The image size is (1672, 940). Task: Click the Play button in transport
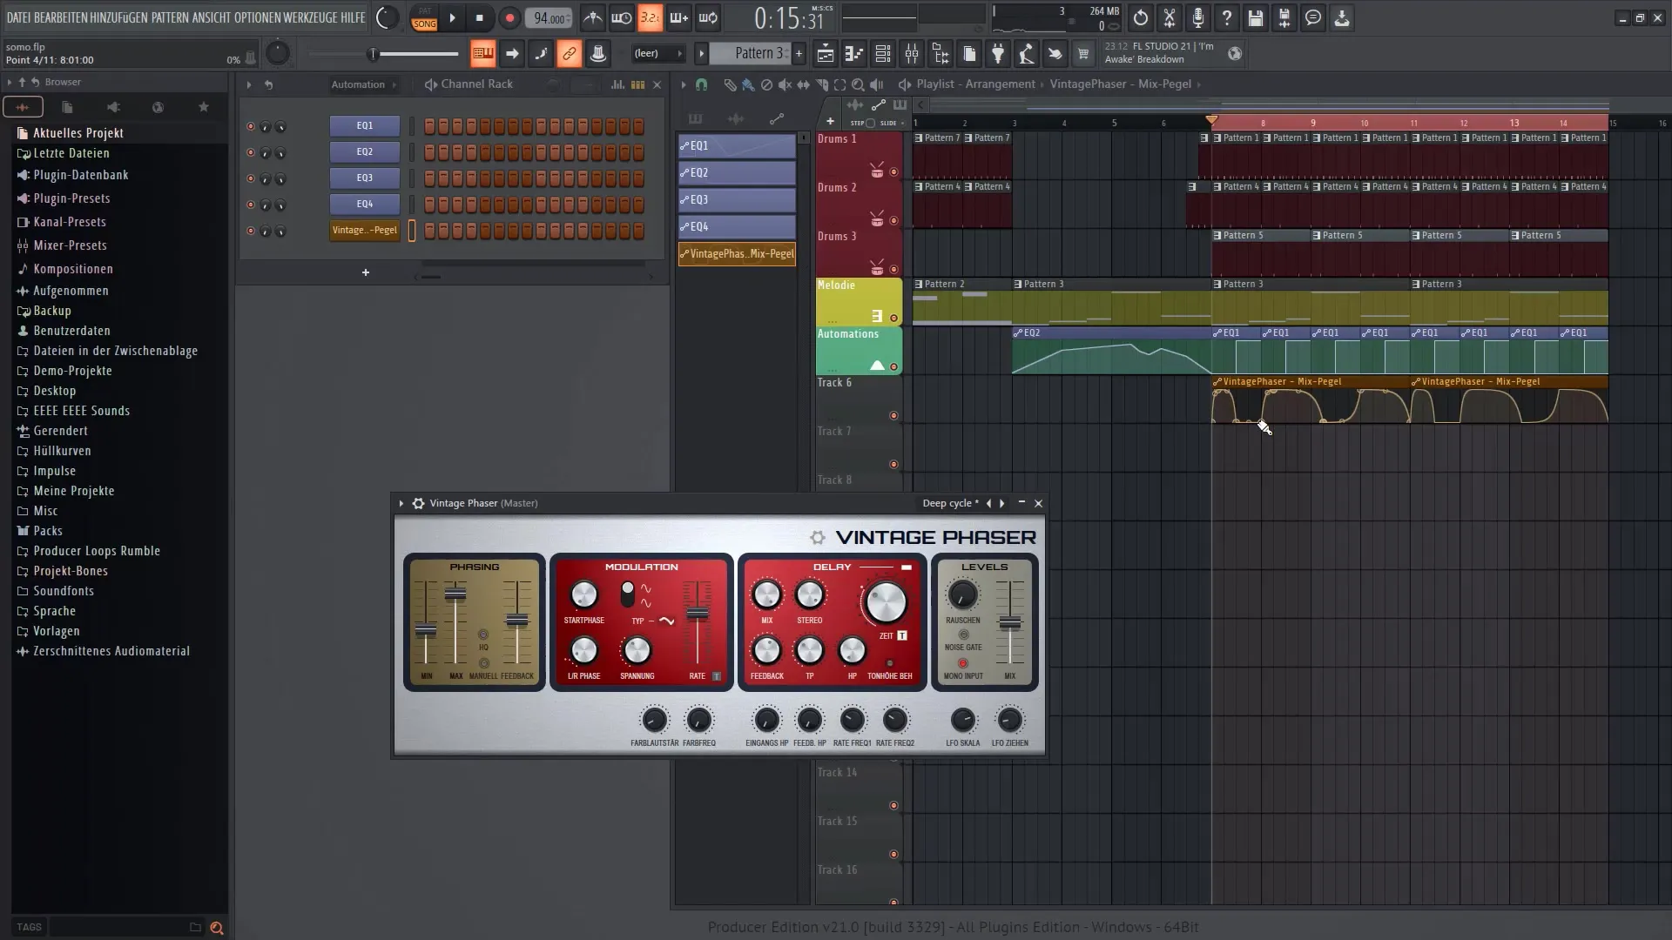[x=452, y=17]
